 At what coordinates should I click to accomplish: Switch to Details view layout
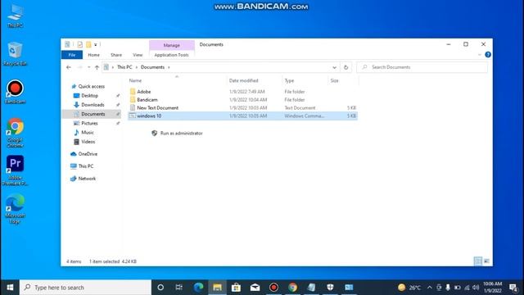pos(478,261)
